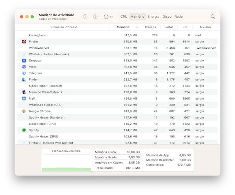The image size is (235, 195).
Task: Select the Spotify Helper (Renderer) process
Action: tap(47, 117)
